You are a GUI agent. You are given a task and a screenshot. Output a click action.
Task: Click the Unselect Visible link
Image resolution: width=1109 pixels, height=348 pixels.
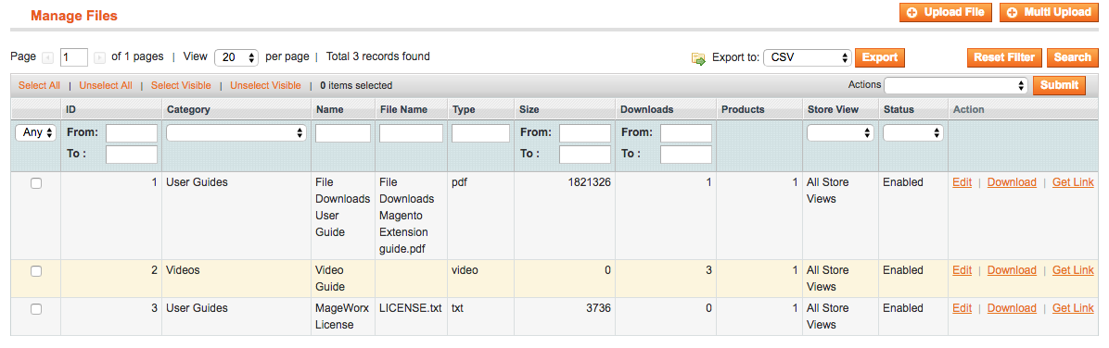(x=265, y=85)
